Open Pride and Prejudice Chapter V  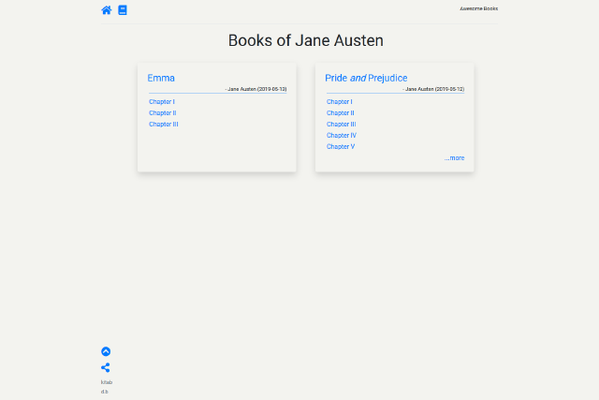pos(341,146)
